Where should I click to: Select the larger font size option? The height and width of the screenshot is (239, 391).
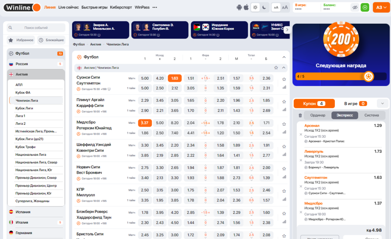285,8
